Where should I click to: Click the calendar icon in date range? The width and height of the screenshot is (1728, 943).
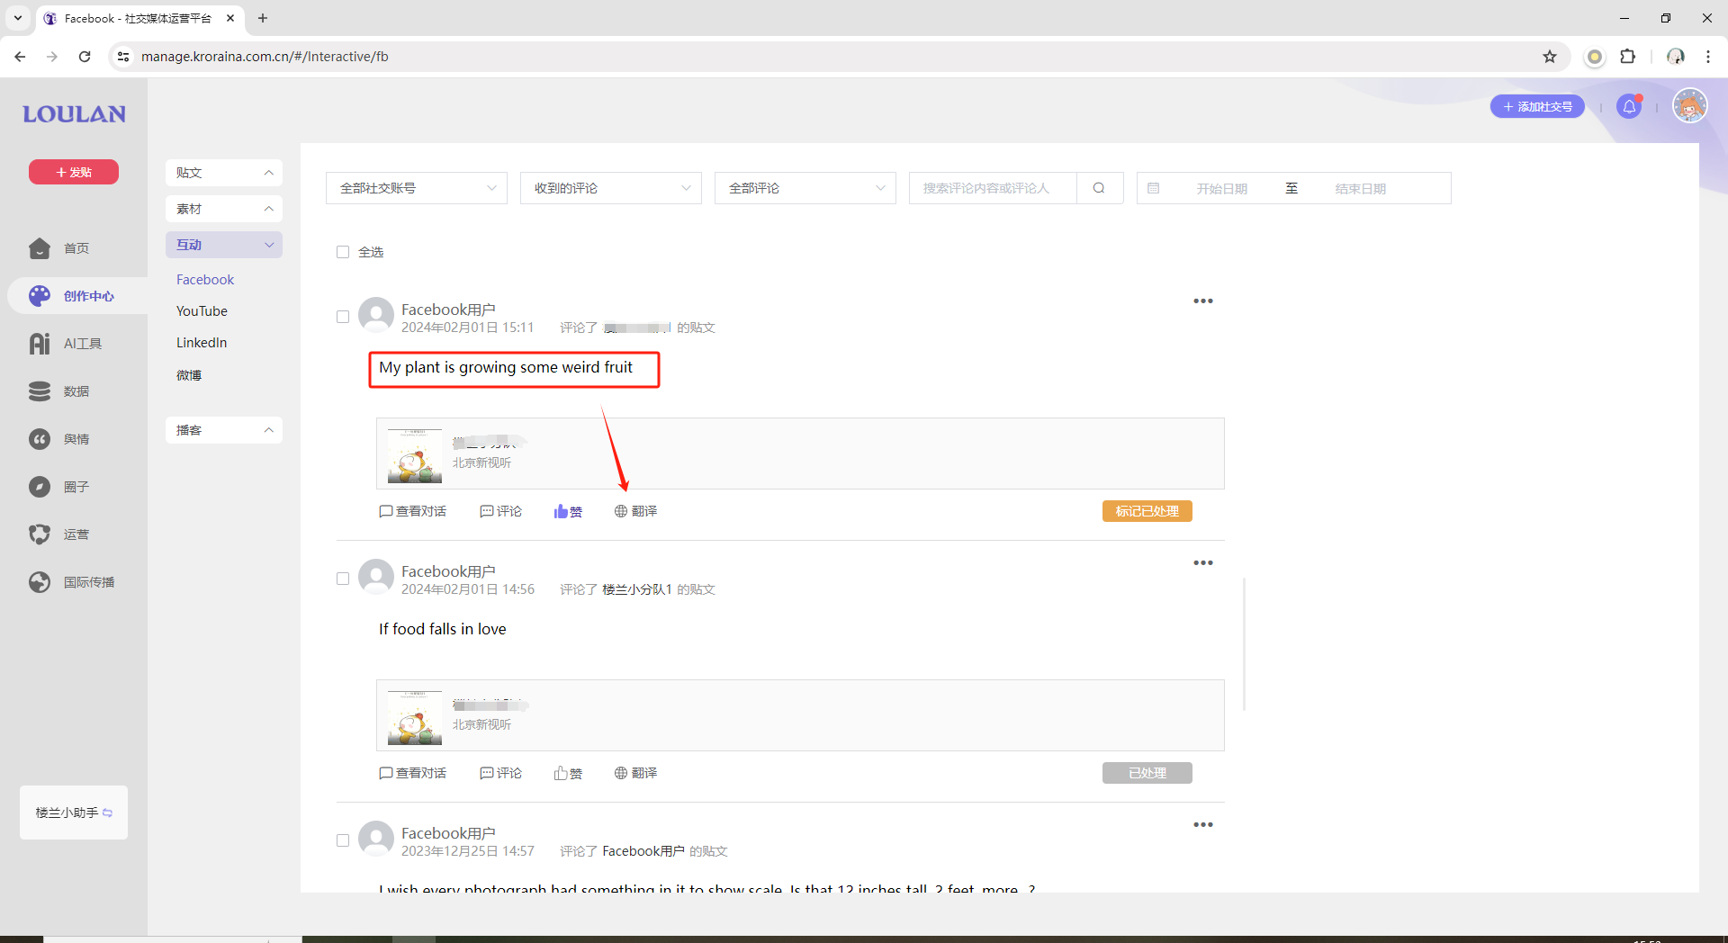click(1154, 188)
